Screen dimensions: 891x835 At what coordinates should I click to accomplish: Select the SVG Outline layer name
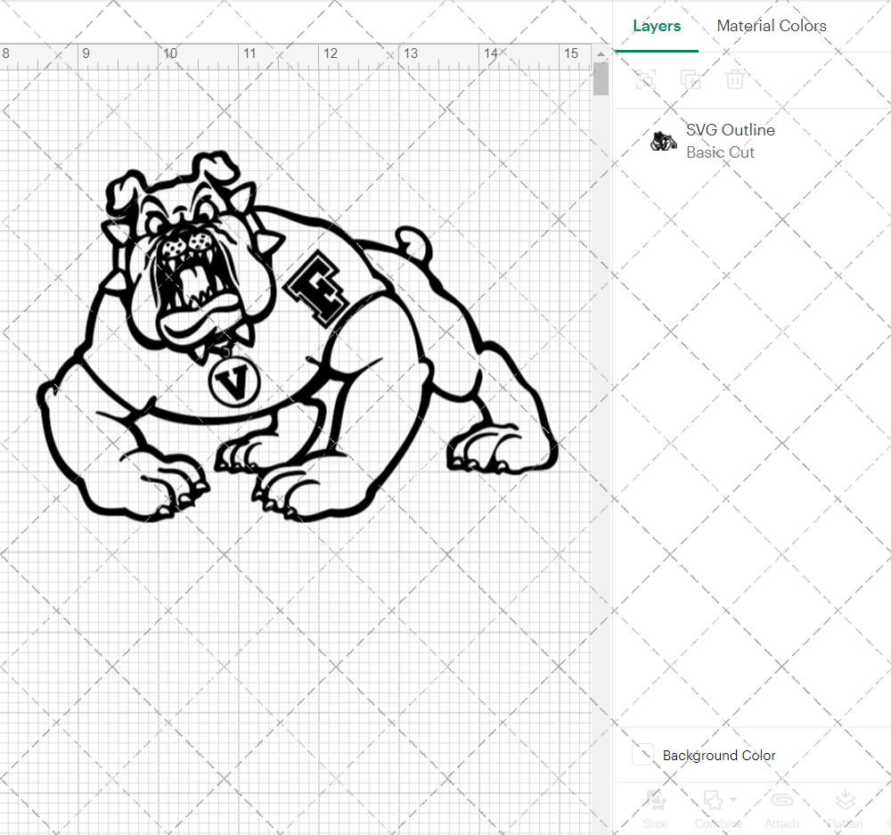731,130
